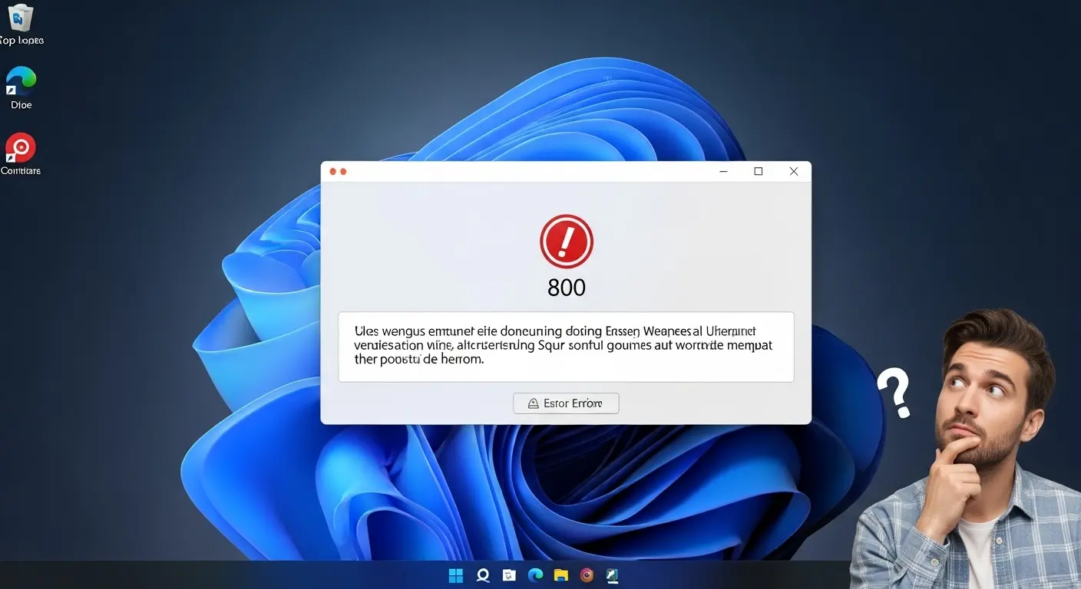Click the red exclamation error icon
This screenshot has height=589, width=1081.
[567, 241]
